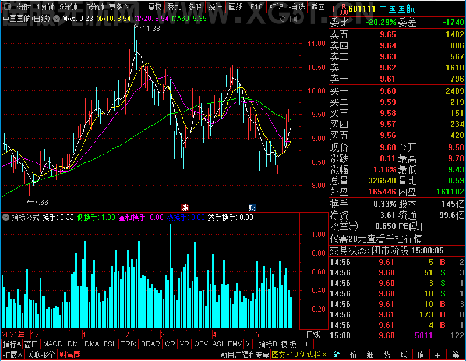Select the DMI indicator
The height and width of the screenshot is (361, 466).
tap(73, 344)
